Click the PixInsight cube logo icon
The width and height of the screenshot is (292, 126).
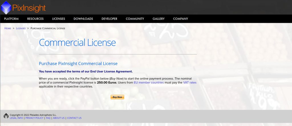(x=6, y=8)
